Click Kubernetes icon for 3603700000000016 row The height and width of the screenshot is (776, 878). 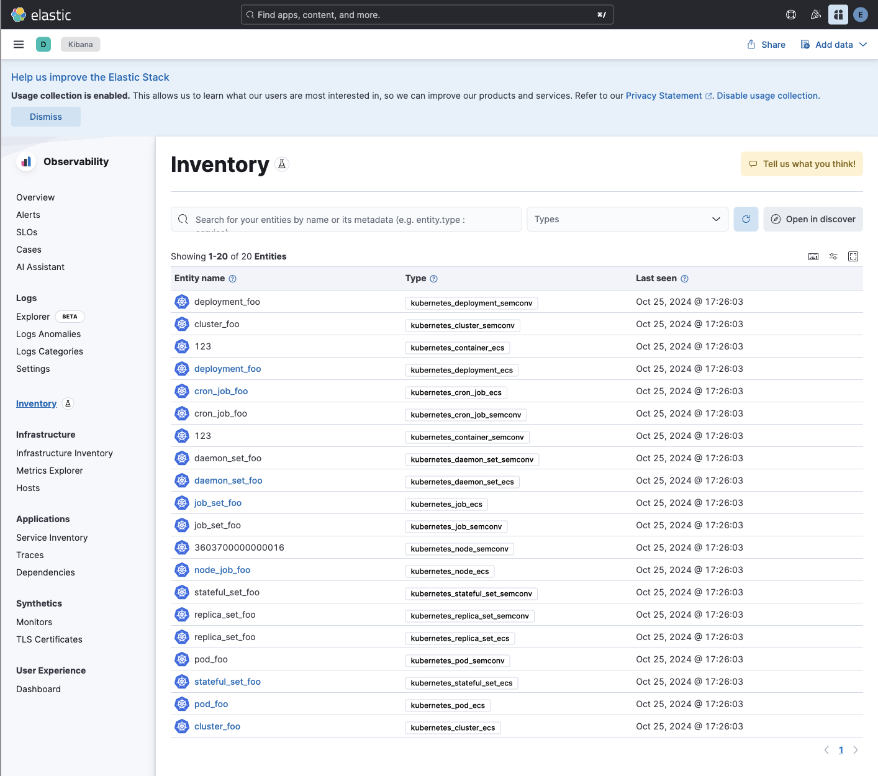tap(182, 548)
